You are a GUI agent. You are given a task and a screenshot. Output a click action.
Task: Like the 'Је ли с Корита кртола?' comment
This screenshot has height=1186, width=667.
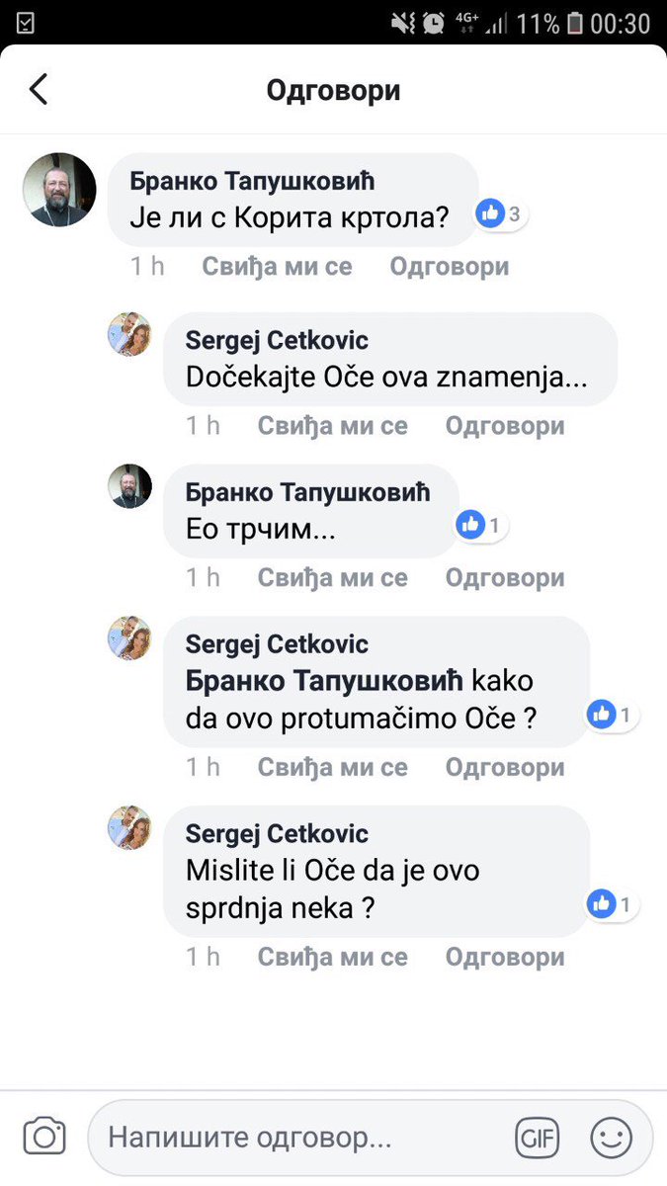pos(277,267)
